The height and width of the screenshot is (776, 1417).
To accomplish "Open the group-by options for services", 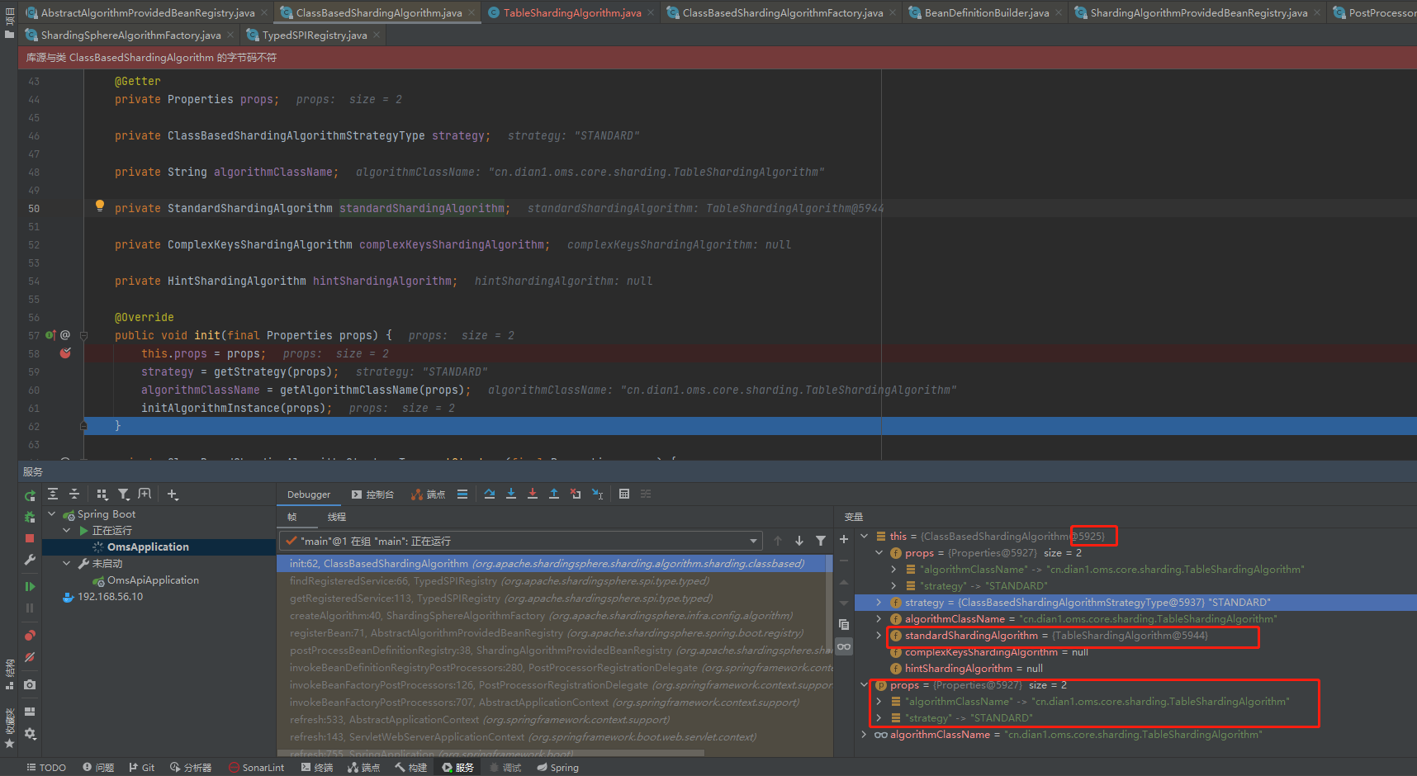I will click(102, 494).
